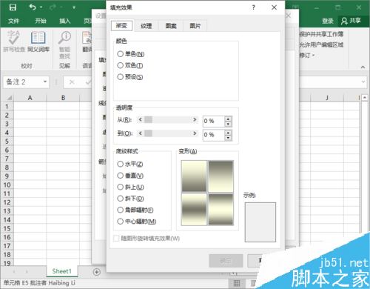Viewport: 370px width, 289px height.
Task: Select the top-right gradient variant swatch
Action: tap(221, 176)
